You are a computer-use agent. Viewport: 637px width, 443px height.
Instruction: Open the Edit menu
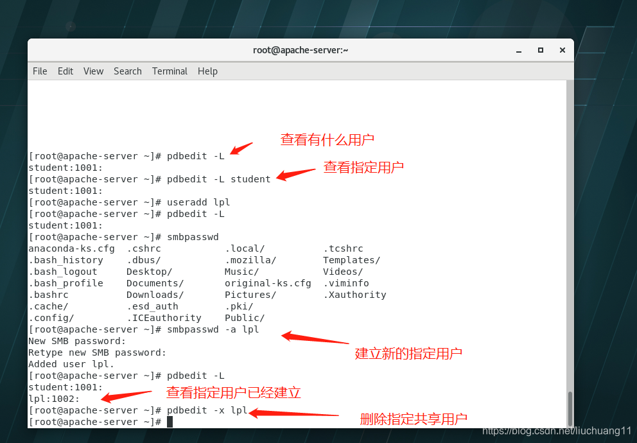coord(65,71)
